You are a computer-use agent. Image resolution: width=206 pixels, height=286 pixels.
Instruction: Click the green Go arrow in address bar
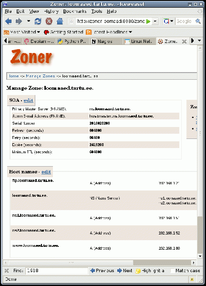click(148, 21)
